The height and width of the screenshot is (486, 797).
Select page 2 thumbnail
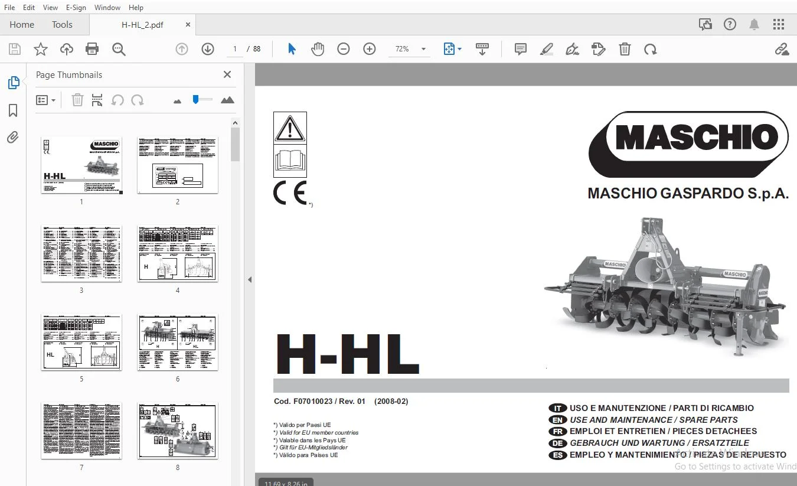[x=178, y=165]
